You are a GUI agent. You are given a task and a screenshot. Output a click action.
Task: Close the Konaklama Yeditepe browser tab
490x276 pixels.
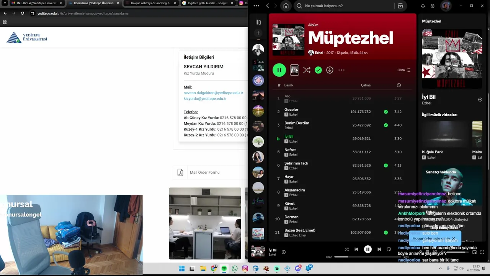pyautogui.click(x=118, y=3)
